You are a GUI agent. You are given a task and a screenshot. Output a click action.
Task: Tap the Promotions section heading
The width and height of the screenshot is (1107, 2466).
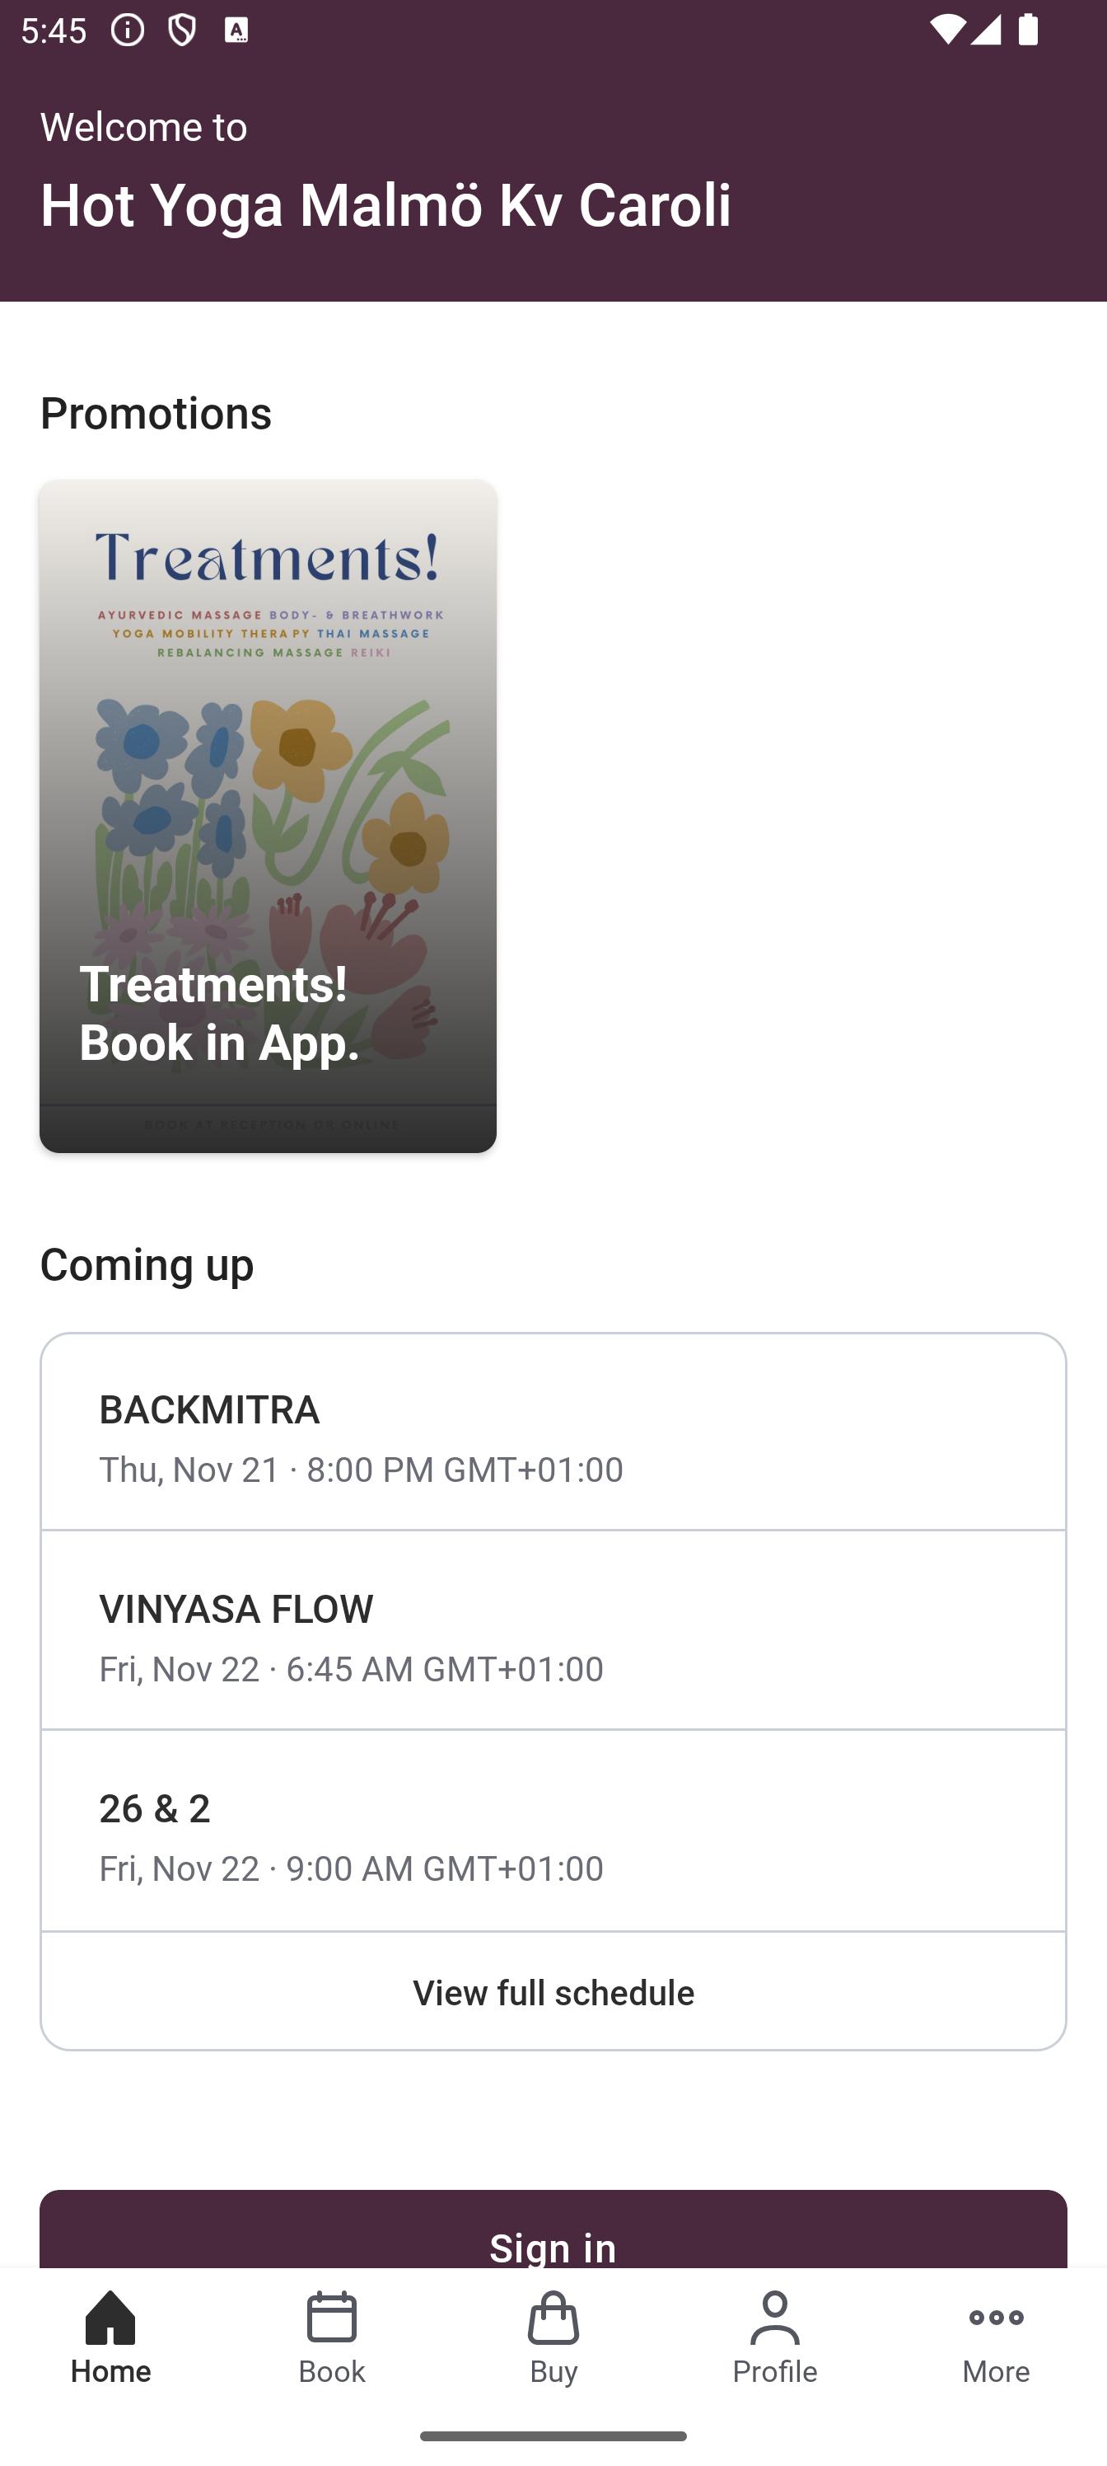[156, 413]
